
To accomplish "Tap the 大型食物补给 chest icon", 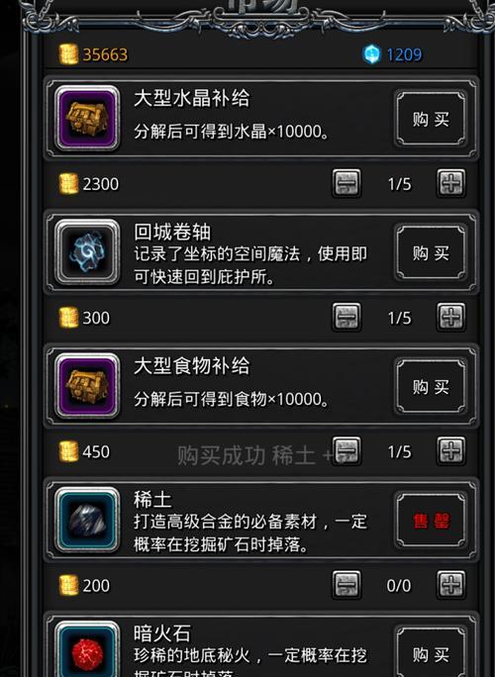I will tap(87, 386).
